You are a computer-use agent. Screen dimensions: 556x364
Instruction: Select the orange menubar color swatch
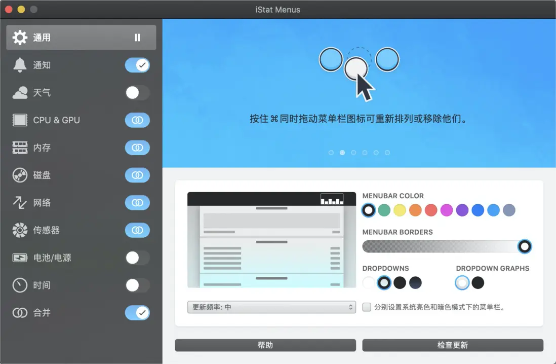click(x=415, y=210)
